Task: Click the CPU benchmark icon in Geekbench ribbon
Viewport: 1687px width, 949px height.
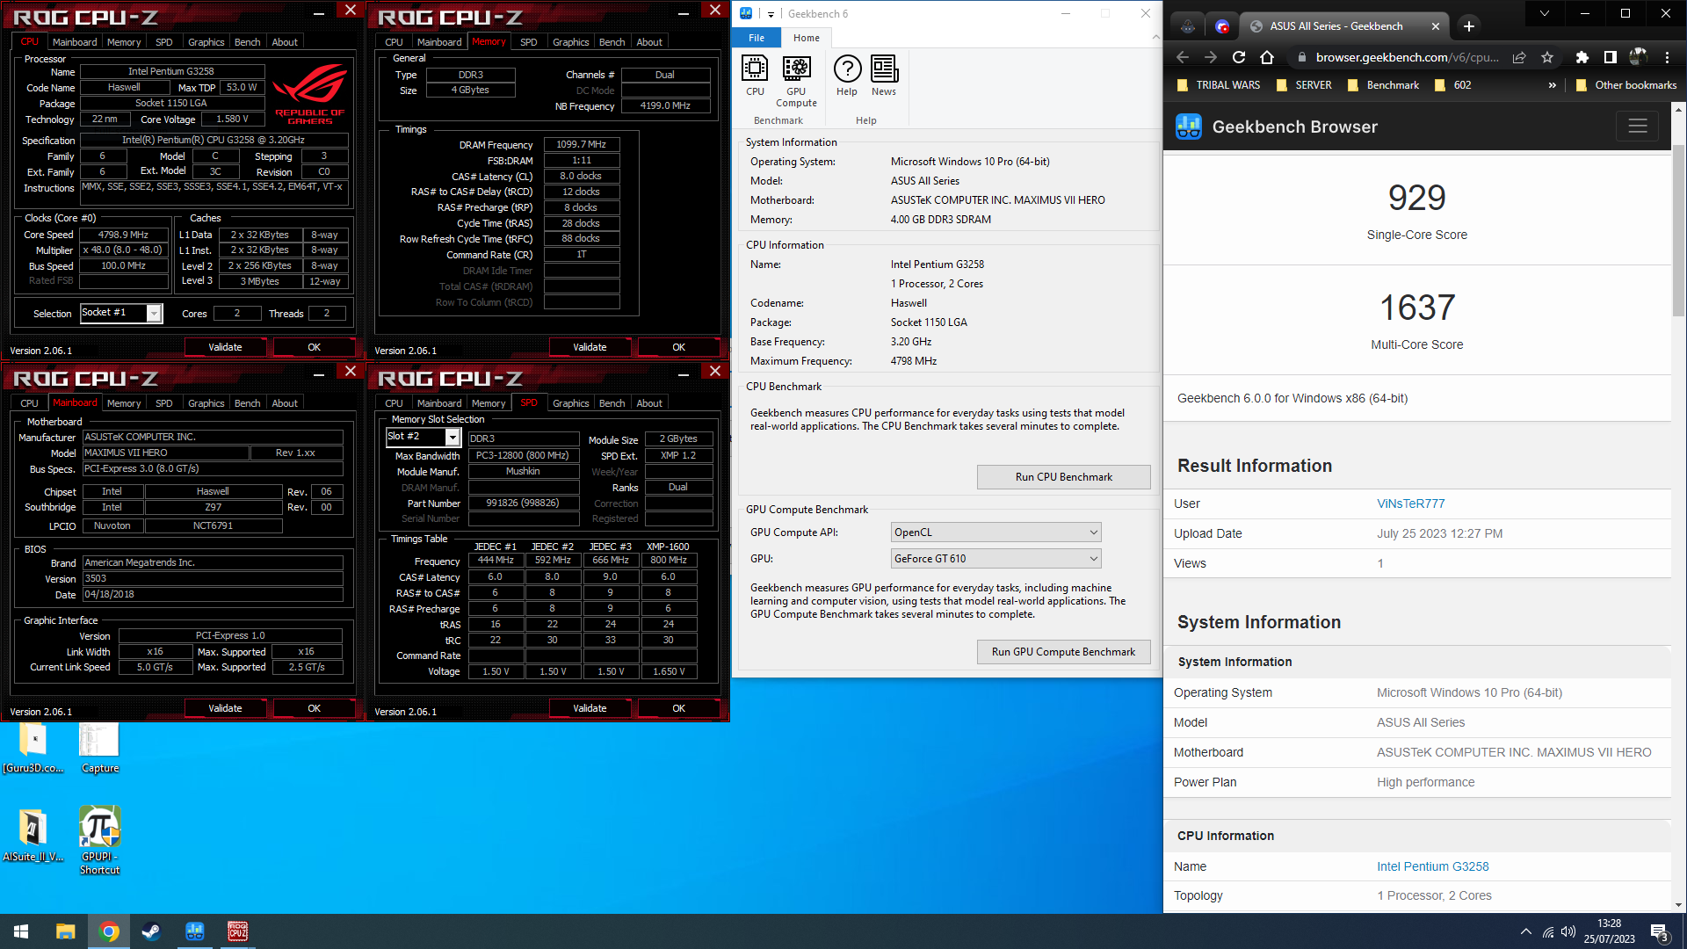Action: [755, 76]
